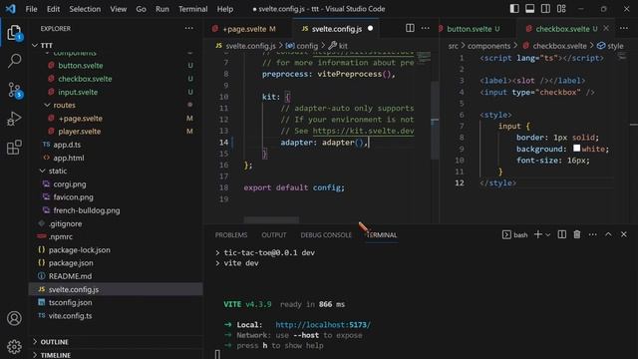The height and width of the screenshot is (359, 638).
Task: Toggle primary side bar layout icon
Action: coord(514,9)
